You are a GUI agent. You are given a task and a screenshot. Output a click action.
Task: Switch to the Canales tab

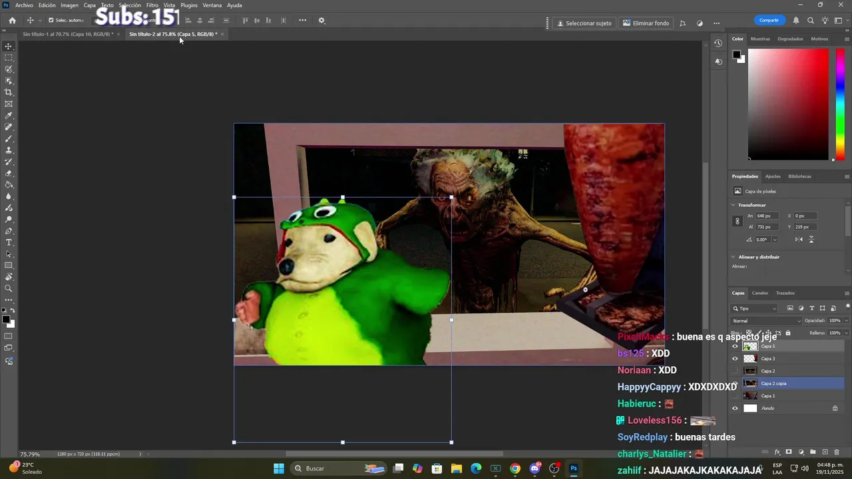click(760, 293)
